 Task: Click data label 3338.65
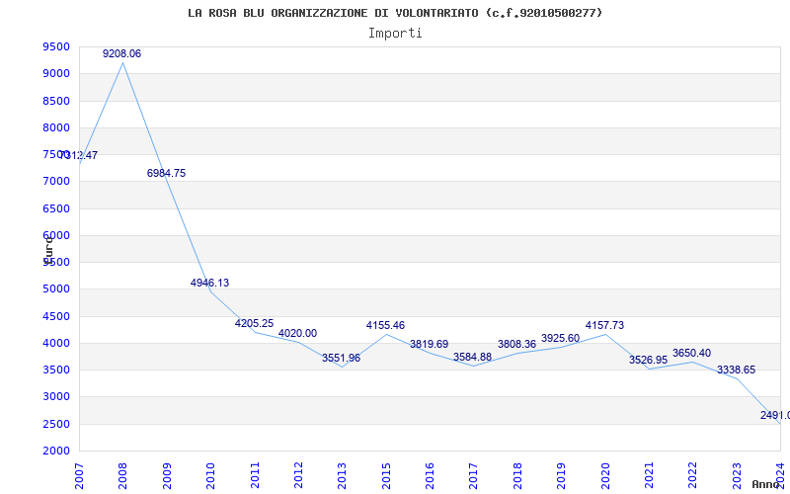click(x=736, y=370)
